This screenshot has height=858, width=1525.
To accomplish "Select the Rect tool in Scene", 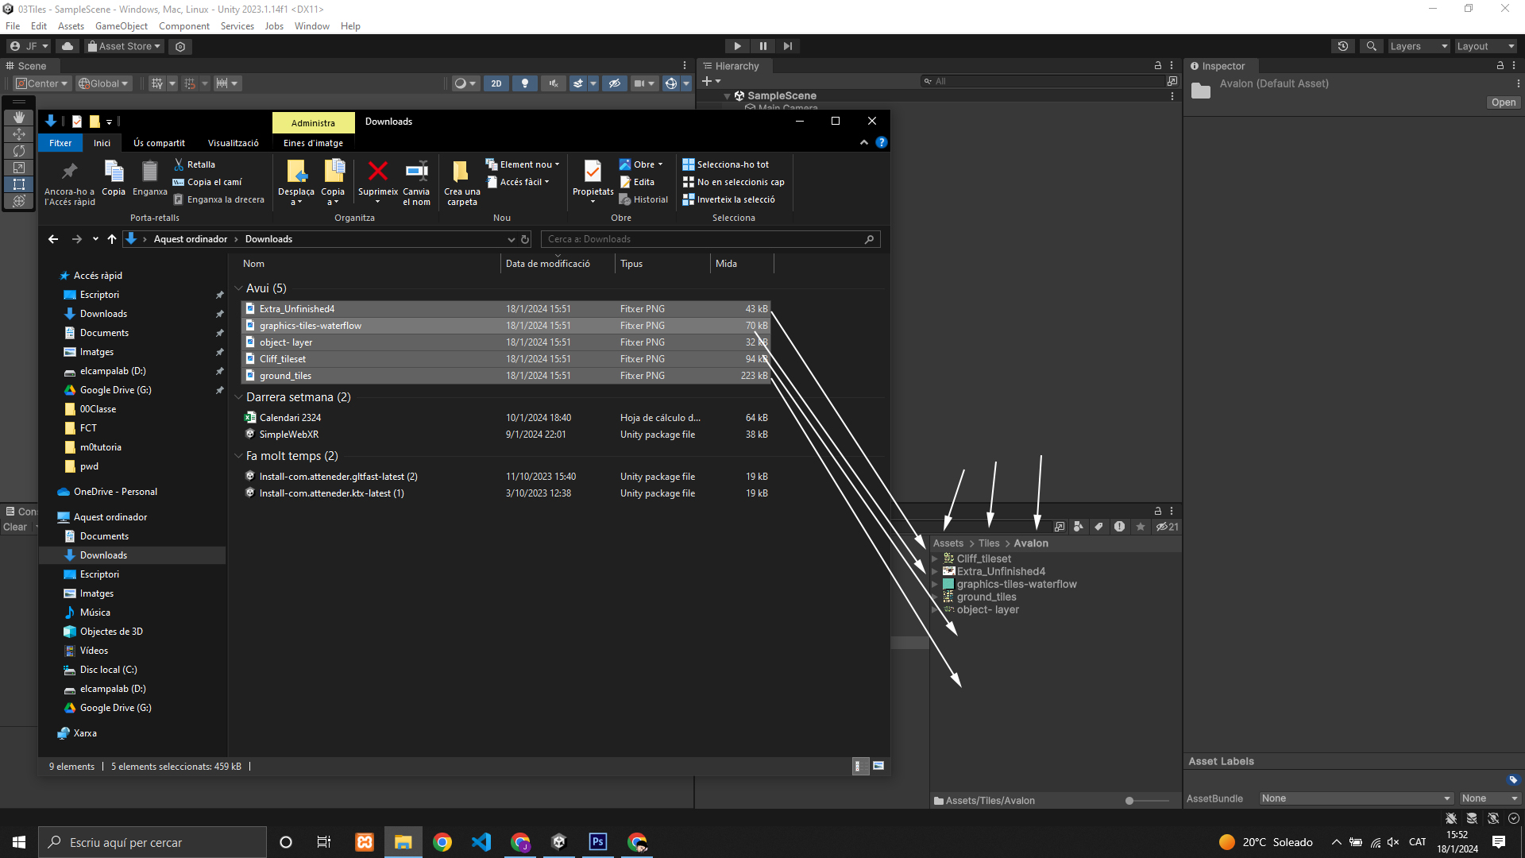I will [19, 184].
